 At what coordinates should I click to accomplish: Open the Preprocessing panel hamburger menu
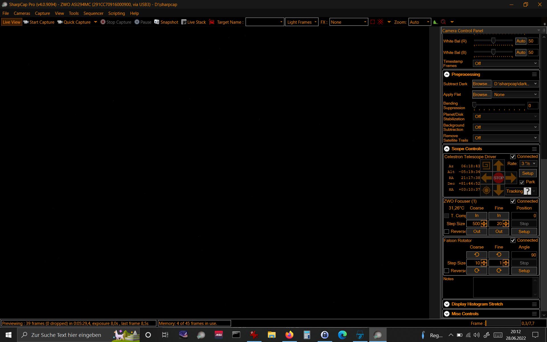pyautogui.click(x=534, y=74)
